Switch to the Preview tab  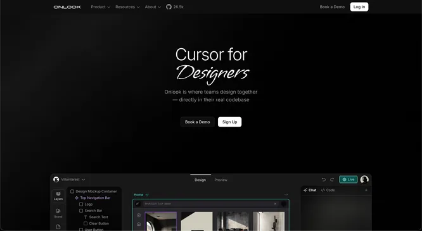221,180
